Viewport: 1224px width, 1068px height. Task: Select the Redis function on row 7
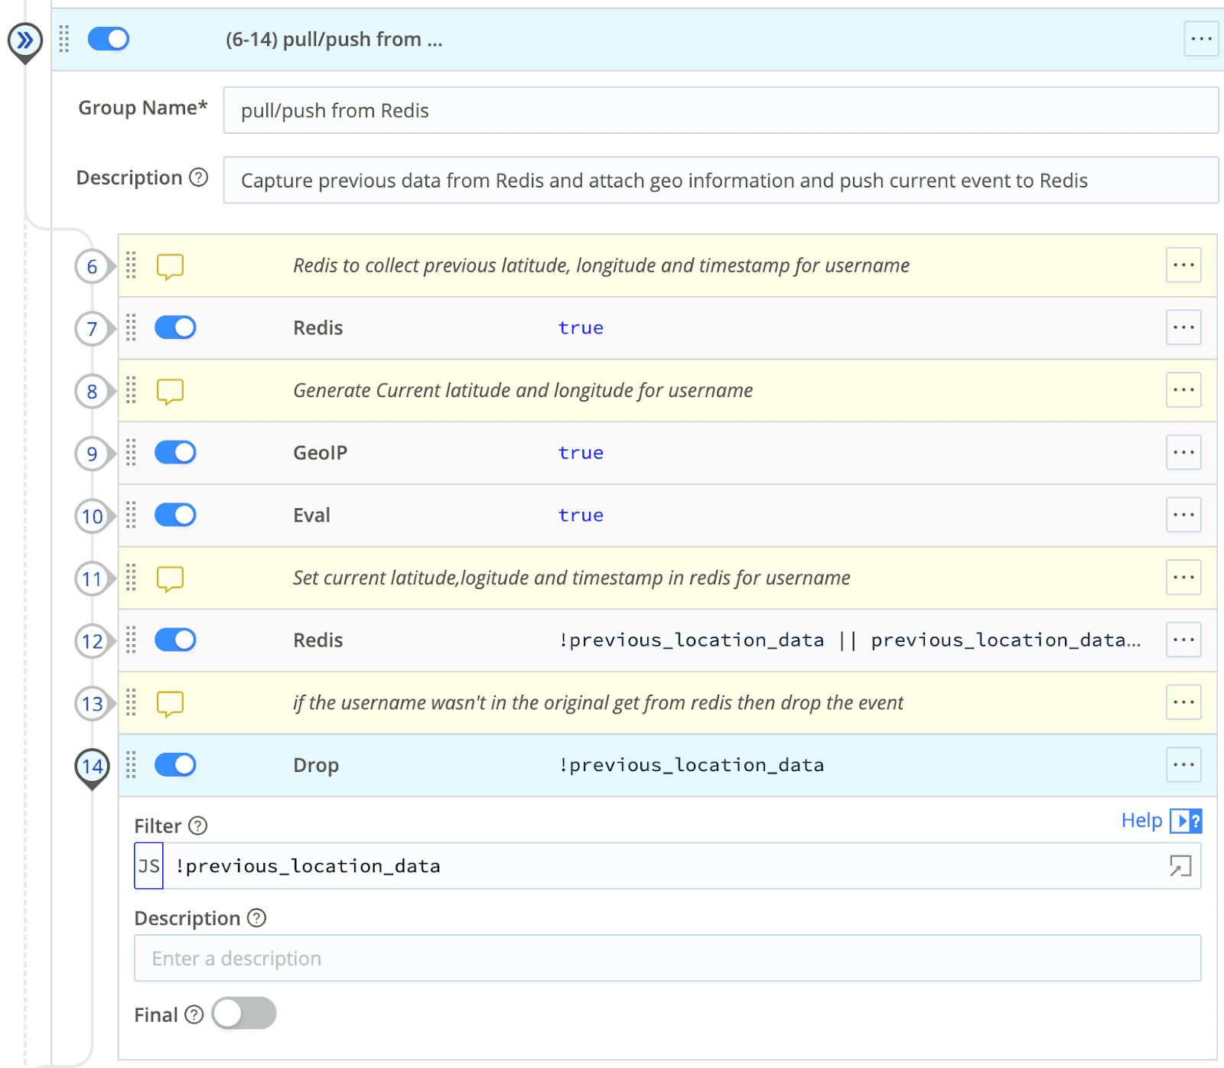(x=318, y=328)
